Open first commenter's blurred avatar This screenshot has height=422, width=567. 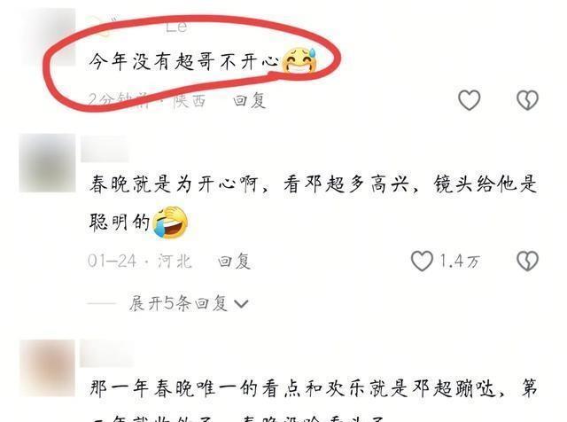48,38
